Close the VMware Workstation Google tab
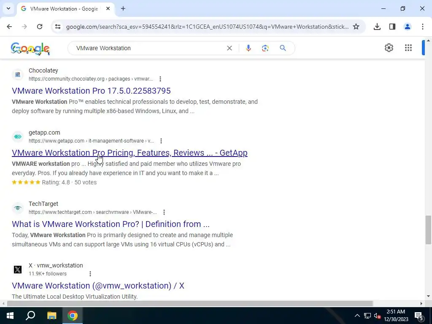 [x=108, y=8]
